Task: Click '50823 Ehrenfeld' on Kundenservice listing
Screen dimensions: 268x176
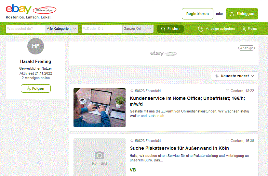Action: click(x=148, y=91)
